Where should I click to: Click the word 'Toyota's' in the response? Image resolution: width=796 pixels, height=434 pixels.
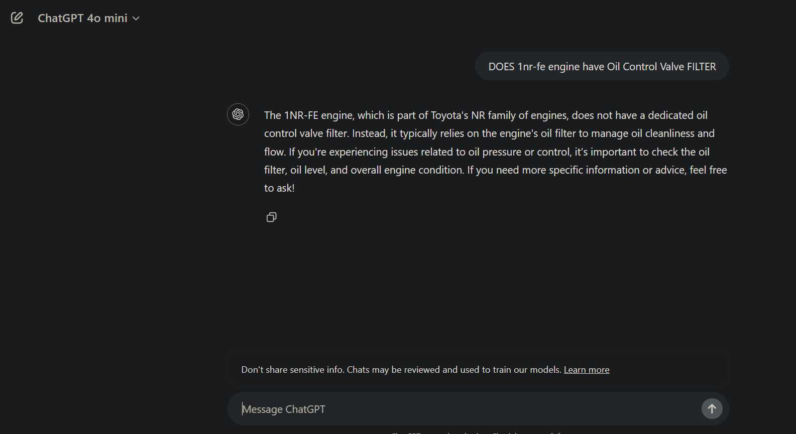pos(449,115)
